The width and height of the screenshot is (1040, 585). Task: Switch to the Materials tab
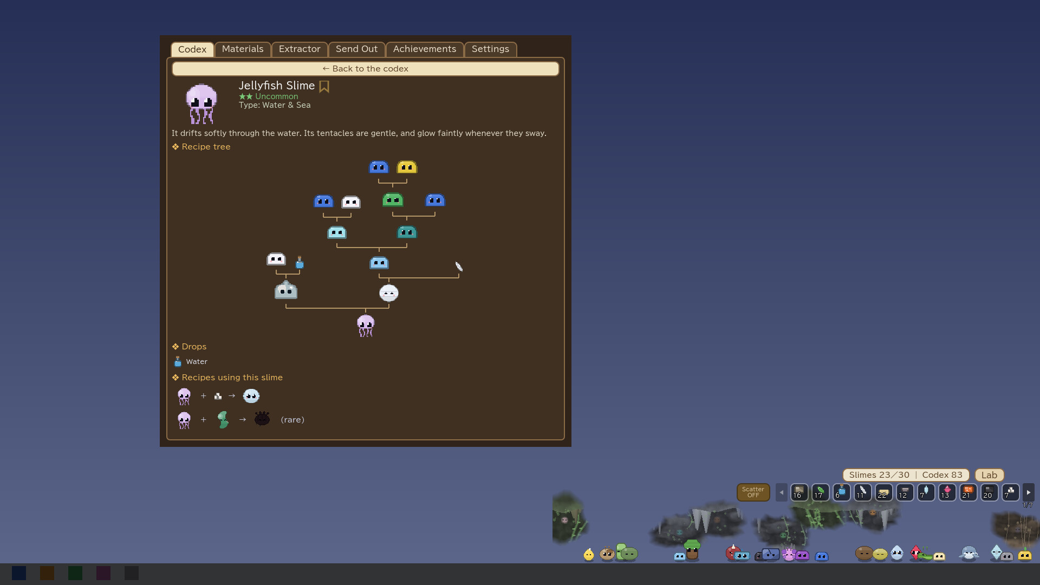coord(242,49)
